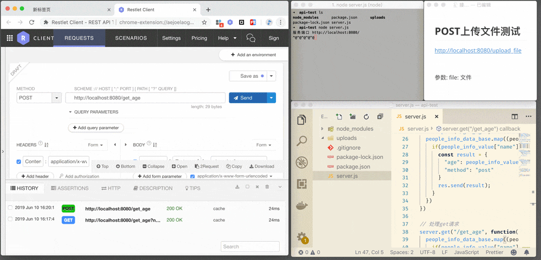This screenshot has height=260, width=541.
Task: Open the TIPS tab
Action: 193,188
